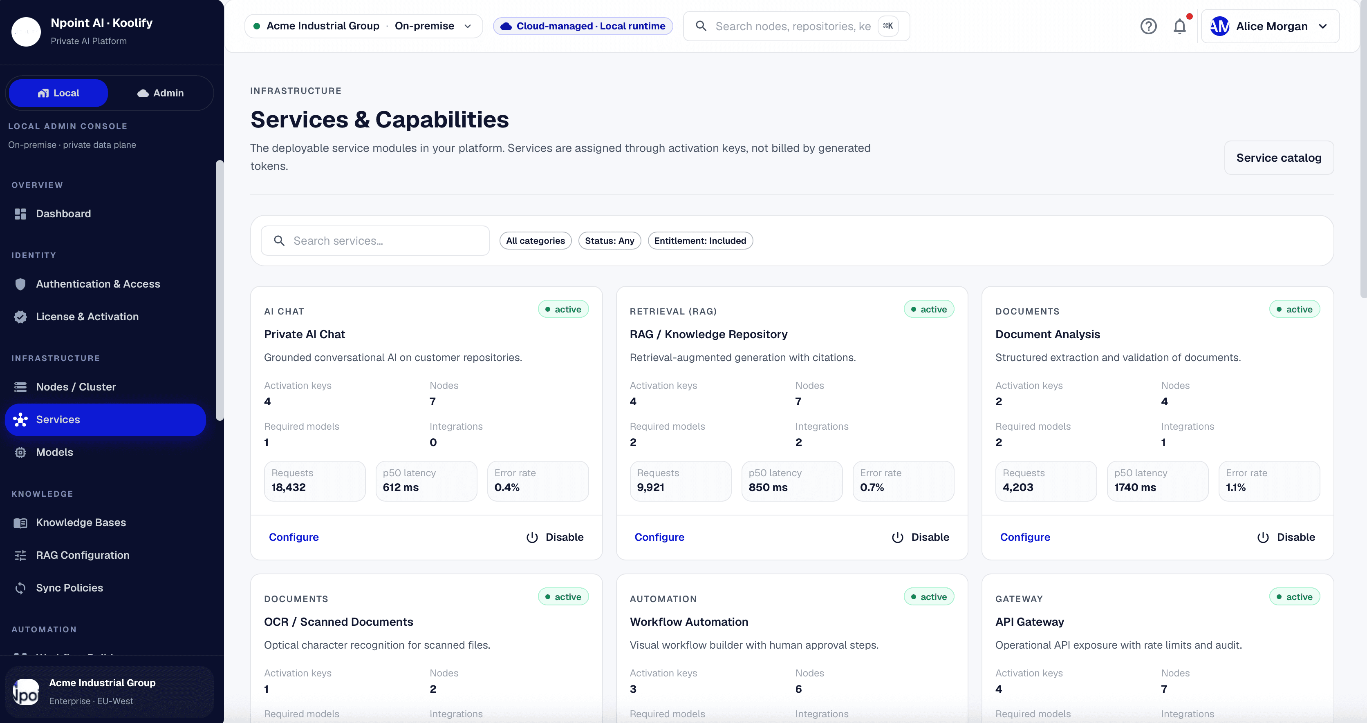Configure the Private AI Chat service
This screenshot has height=723, width=1367.
[294, 537]
